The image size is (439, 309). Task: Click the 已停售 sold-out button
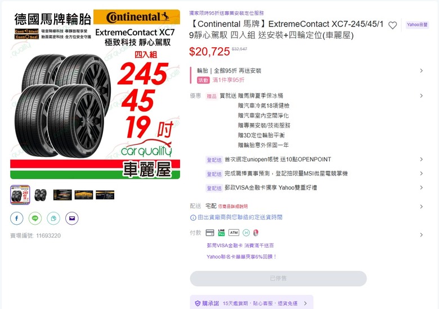tap(278, 278)
